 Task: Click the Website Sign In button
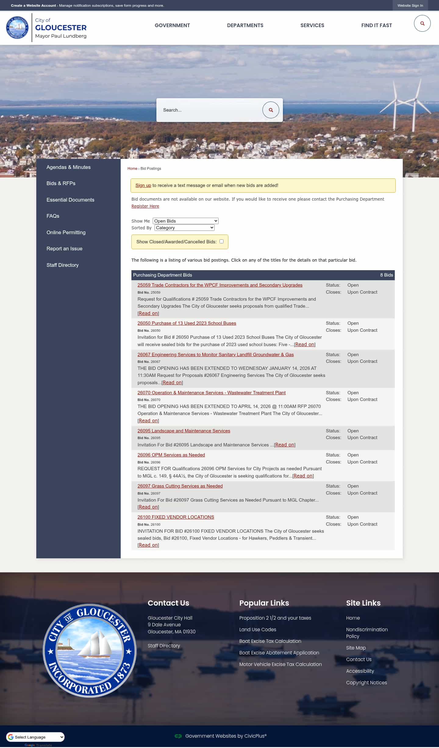[410, 5]
